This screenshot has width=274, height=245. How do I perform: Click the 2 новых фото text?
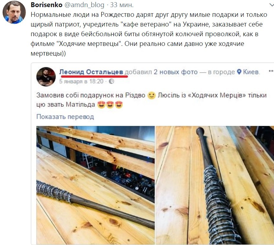175,72
